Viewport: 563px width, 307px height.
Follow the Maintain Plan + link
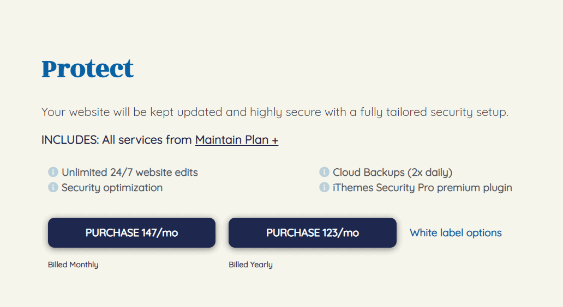[x=237, y=140]
